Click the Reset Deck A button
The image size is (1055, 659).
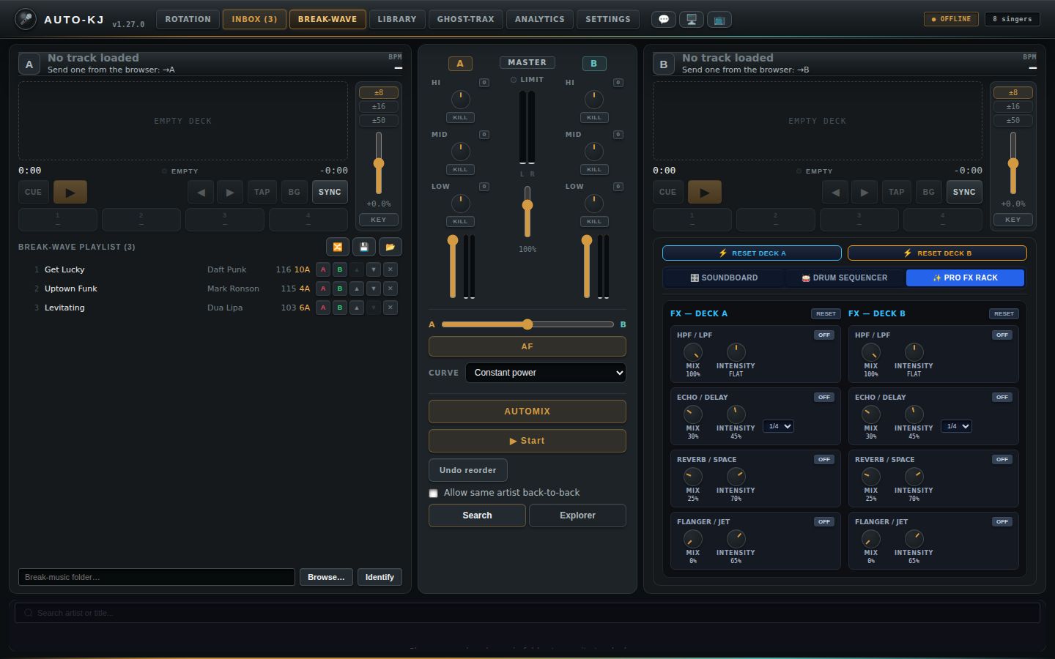(x=752, y=253)
